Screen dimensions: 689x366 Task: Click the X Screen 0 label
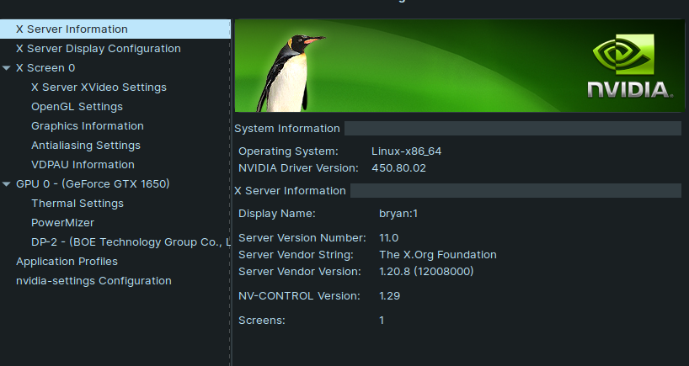point(45,68)
